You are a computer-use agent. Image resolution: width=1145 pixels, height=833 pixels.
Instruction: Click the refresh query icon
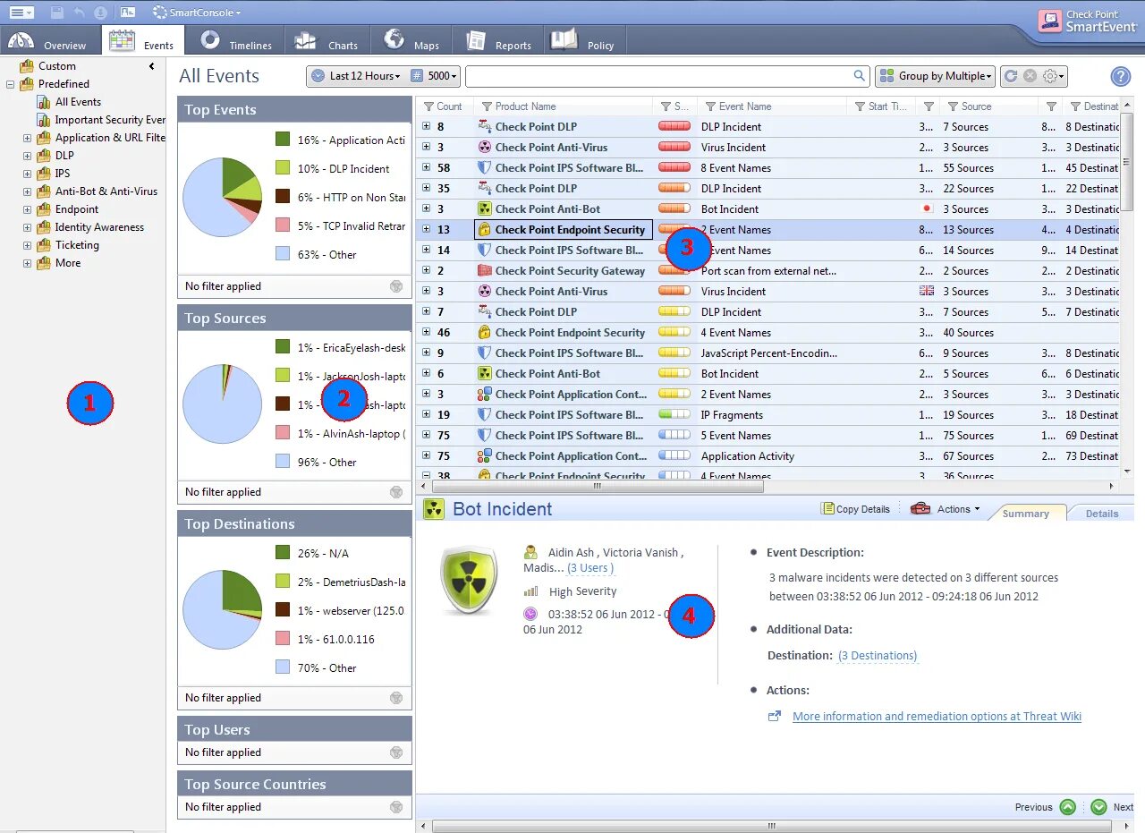[1011, 76]
